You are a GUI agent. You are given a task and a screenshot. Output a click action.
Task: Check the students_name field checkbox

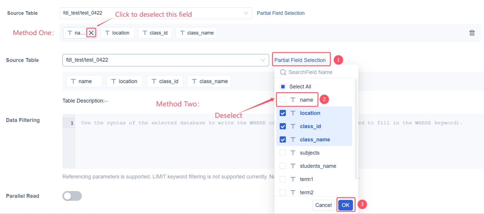tap(283, 166)
